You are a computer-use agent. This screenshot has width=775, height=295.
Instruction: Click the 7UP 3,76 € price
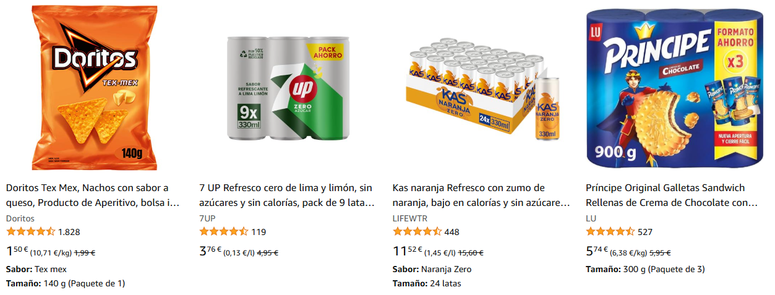click(210, 251)
